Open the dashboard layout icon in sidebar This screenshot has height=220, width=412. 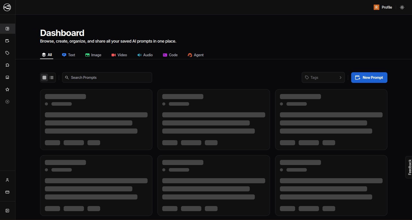7,29
